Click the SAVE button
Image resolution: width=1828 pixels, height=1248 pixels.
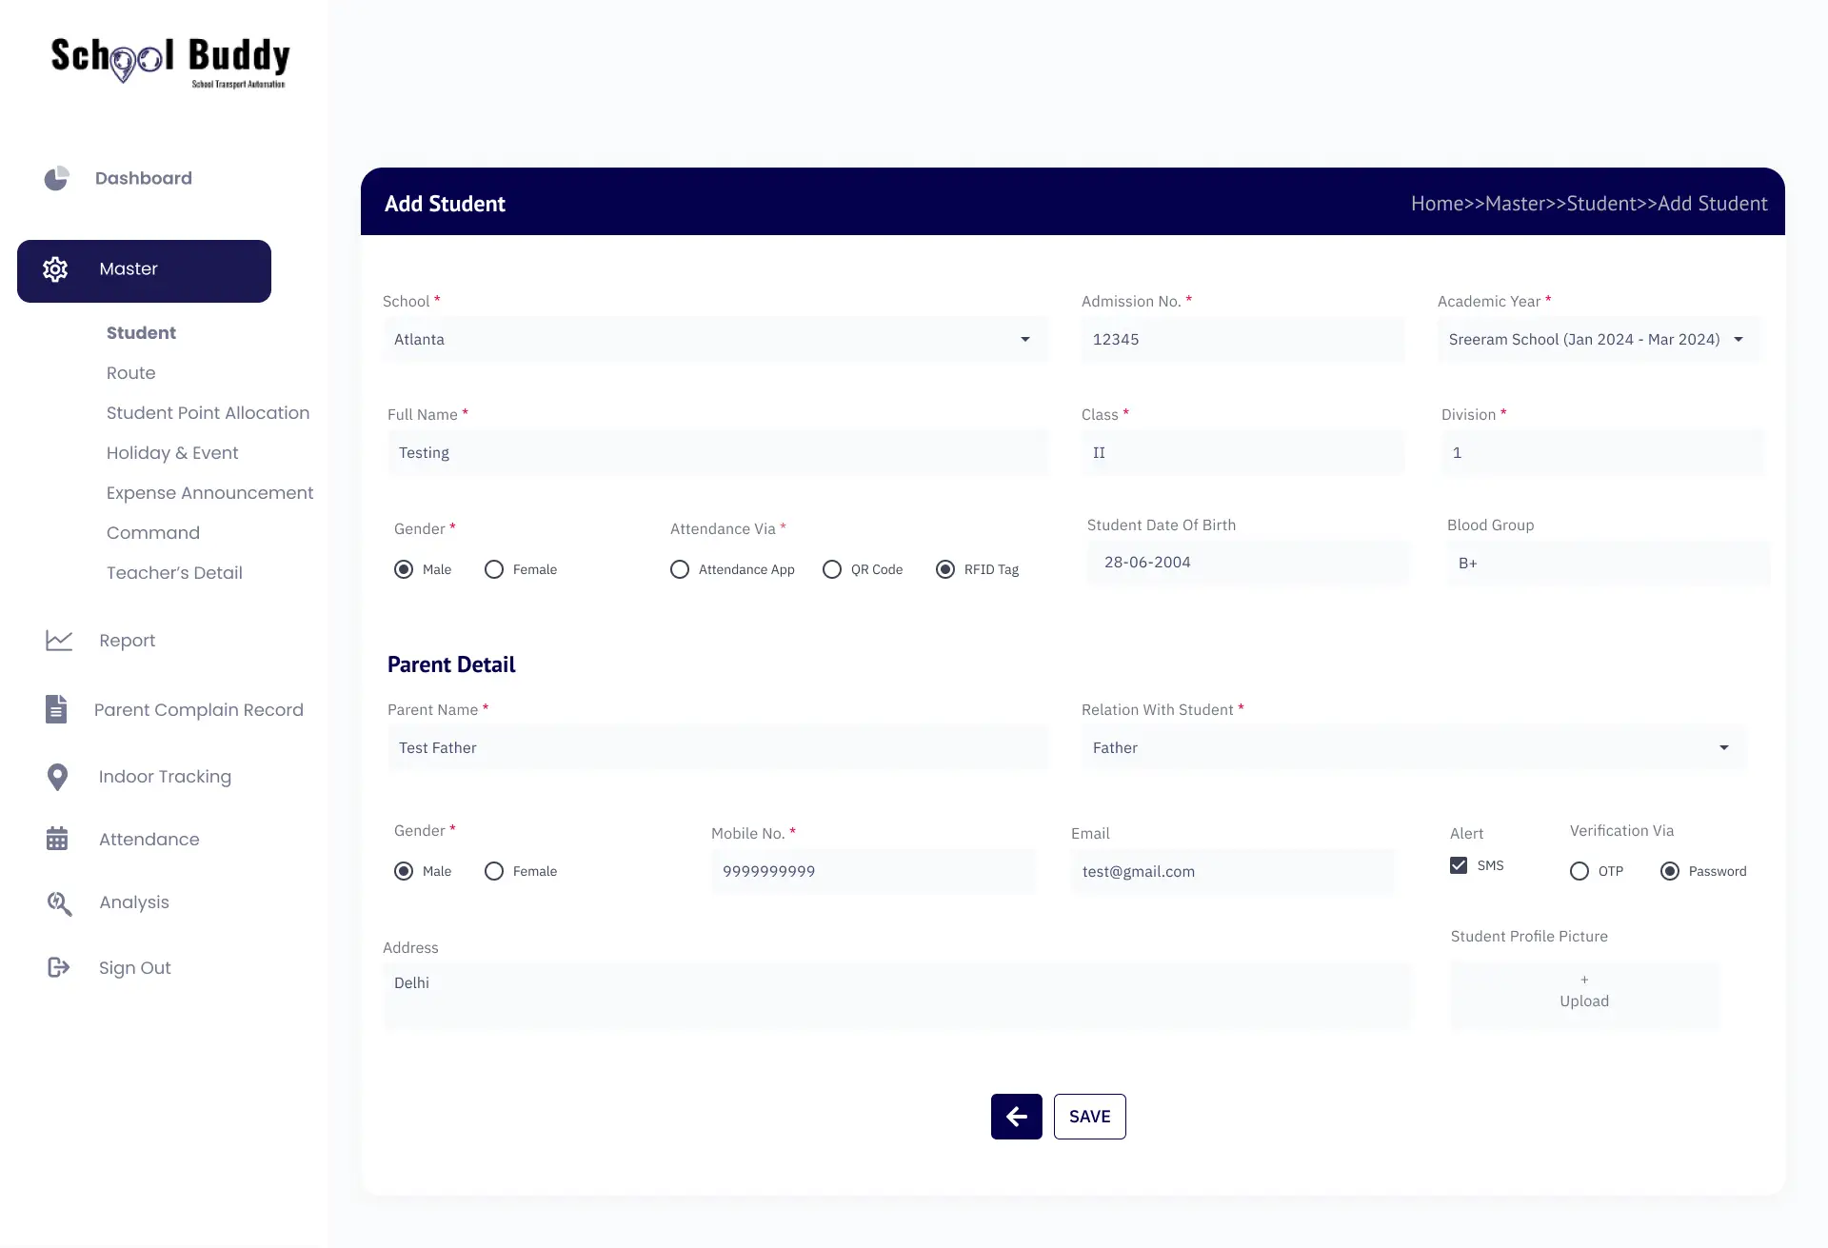click(x=1089, y=1116)
